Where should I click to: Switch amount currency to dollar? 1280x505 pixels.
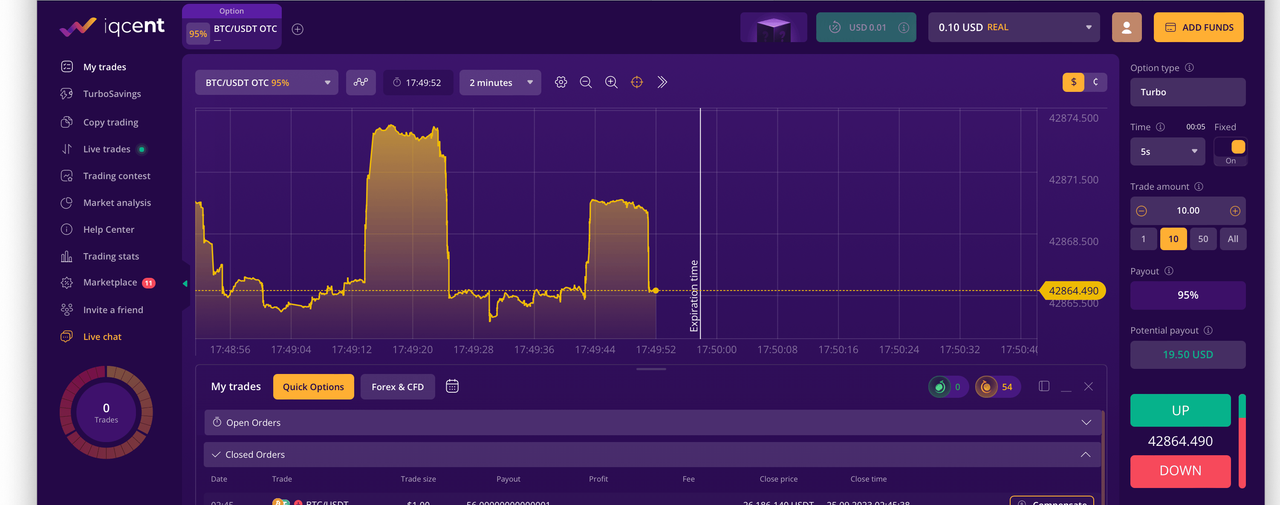[x=1073, y=83]
